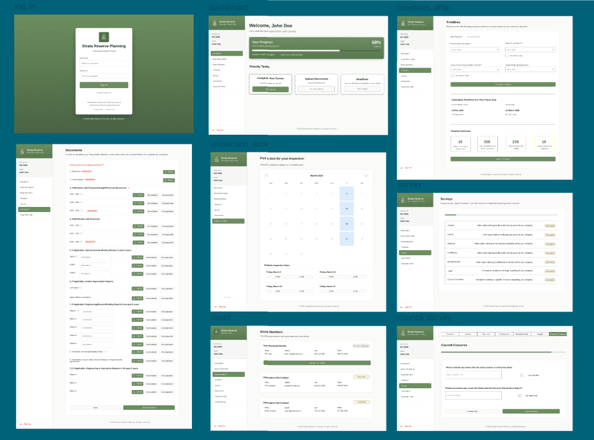
Task: Click the Upload icon for AGM Minutes with Financials
Action: coord(138,226)
